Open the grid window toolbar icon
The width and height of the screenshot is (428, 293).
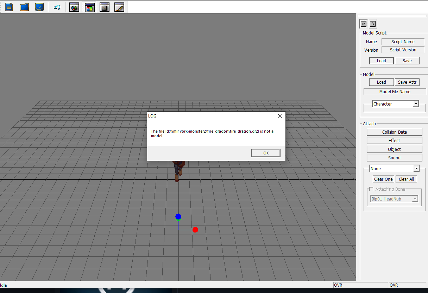[105, 7]
